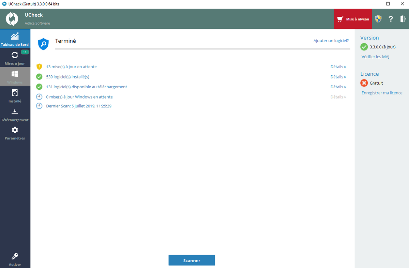Click Dernier Scan date text
The height and width of the screenshot is (268, 409).
click(x=79, y=106)
